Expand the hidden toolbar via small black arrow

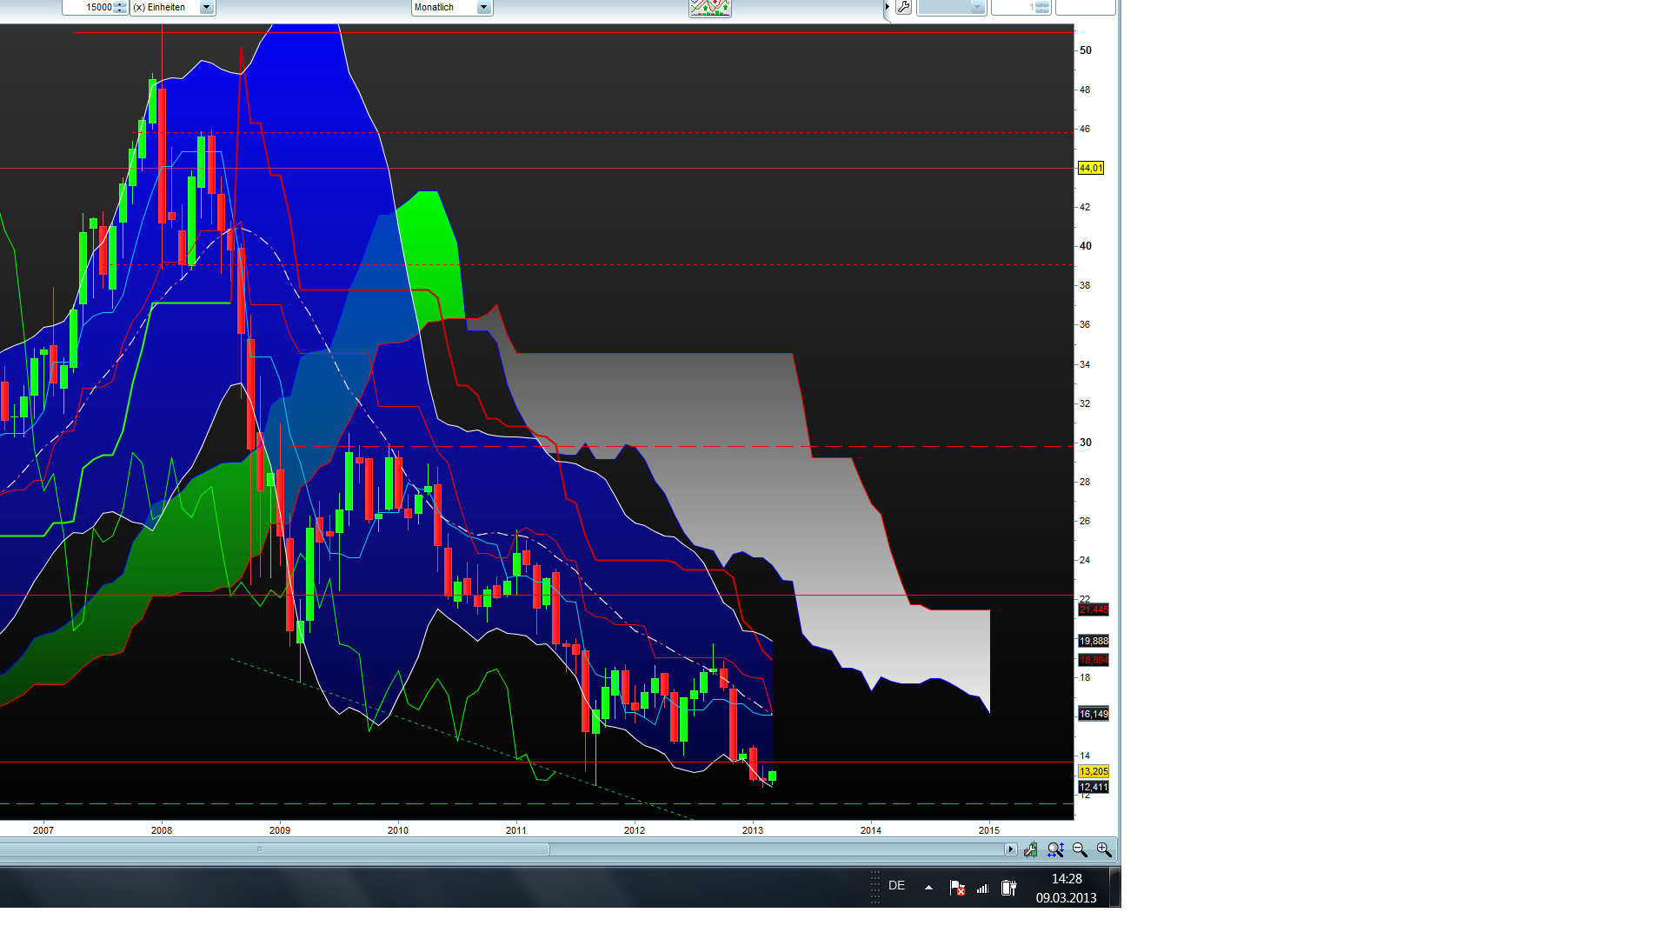888,7
